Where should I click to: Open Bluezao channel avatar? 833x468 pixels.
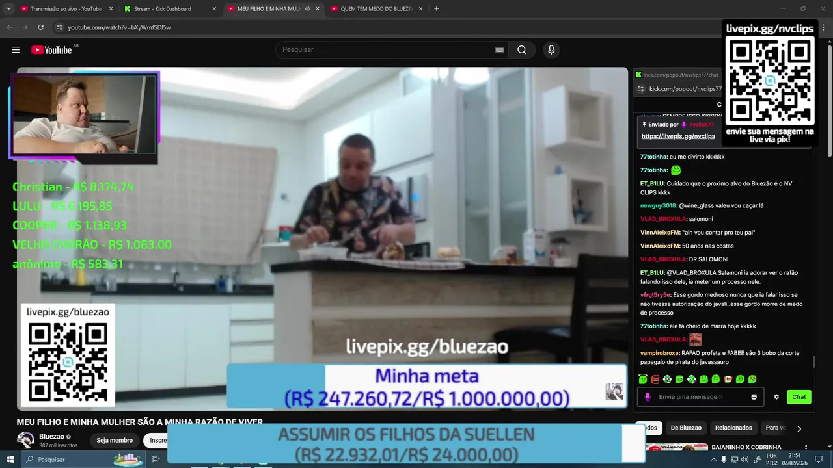[x=25, y=440]
